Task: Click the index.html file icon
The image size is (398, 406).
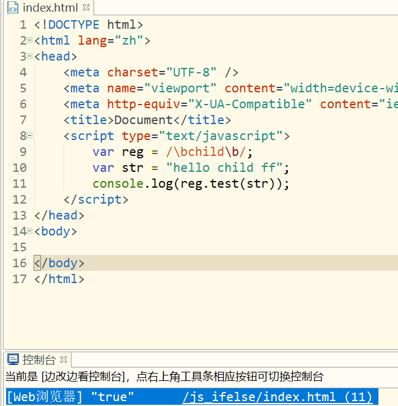Action: pyautogui.click(x=13, y=7)
